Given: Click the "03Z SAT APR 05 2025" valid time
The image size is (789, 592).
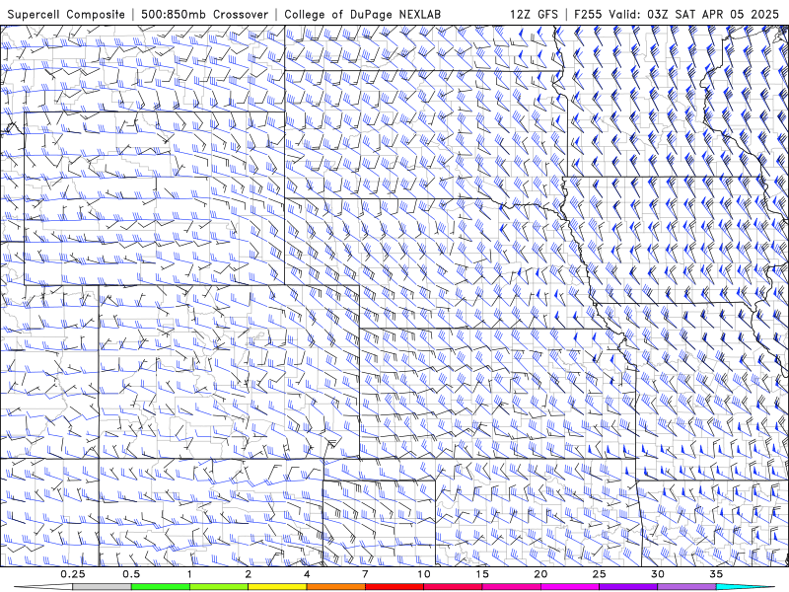Looking at the screenshot, I should tap(713, 14).
